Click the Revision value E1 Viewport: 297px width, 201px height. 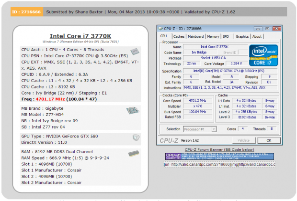click(x=269, y=82)
